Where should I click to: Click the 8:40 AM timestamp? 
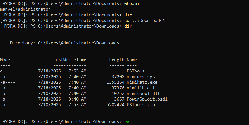click(77, 99)
